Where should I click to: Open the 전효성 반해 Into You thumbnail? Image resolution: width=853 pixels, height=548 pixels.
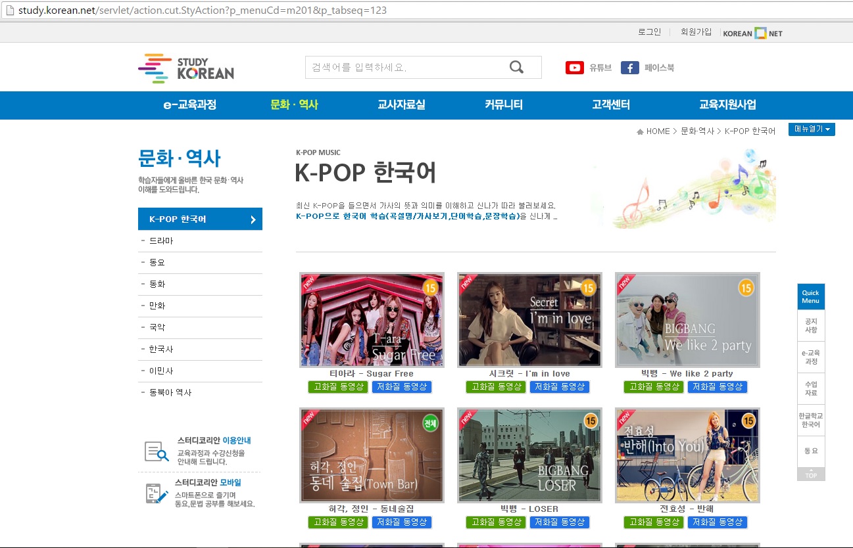pyautogui.click(x=687, y=455)
